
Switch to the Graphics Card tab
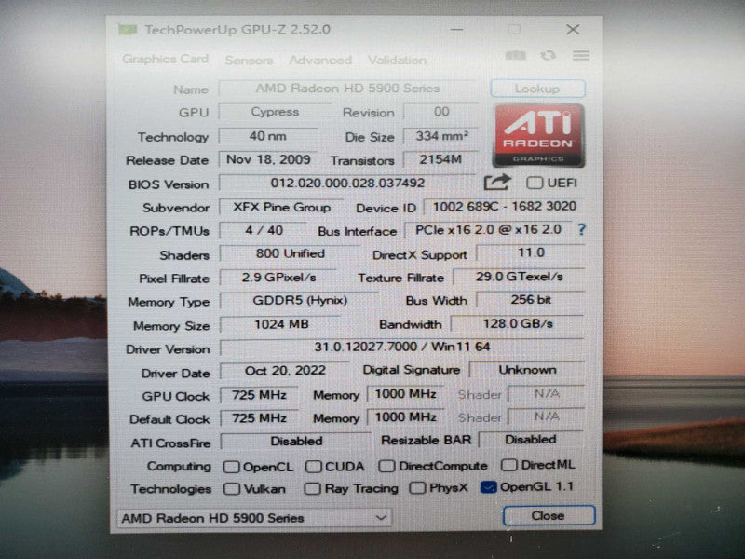click(165, 59)
